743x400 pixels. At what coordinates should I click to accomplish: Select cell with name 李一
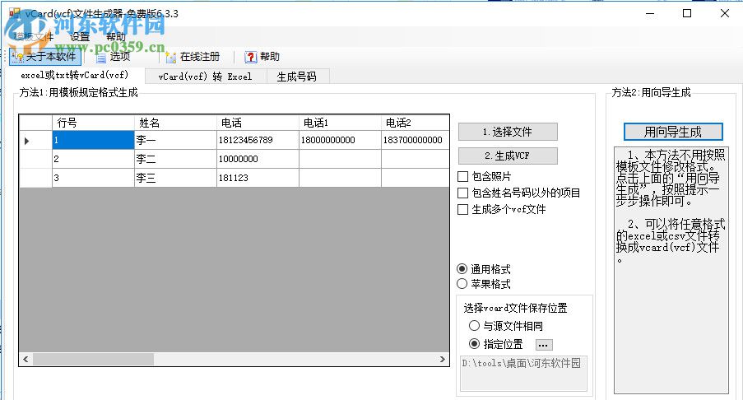175,140
